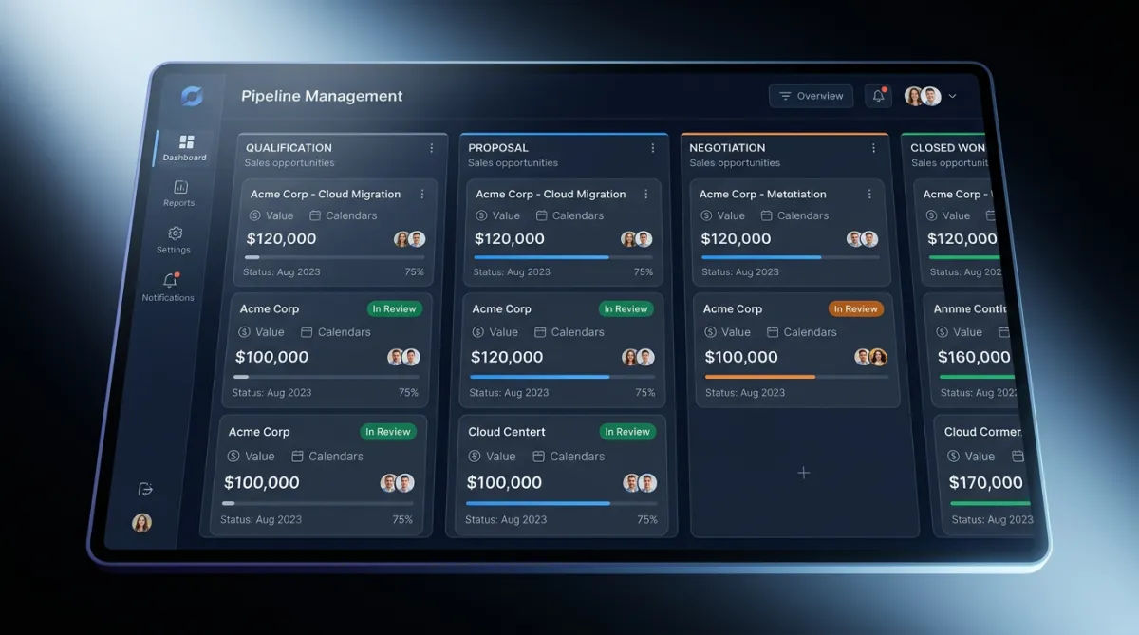Click Sales opportunities subtitle under NEGOTIATION
The image size is (1139, 635).
[735, 163]
